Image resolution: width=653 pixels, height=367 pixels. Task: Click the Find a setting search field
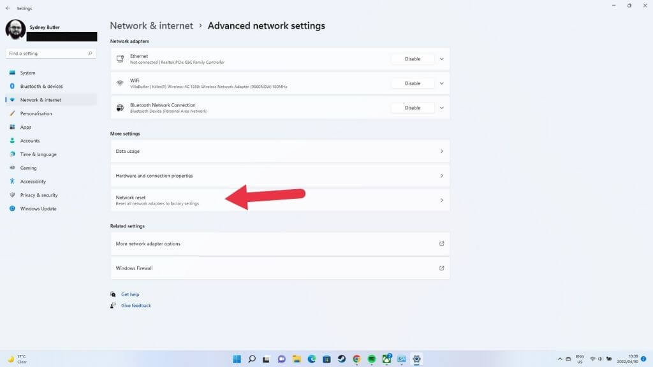pos(51,54)
